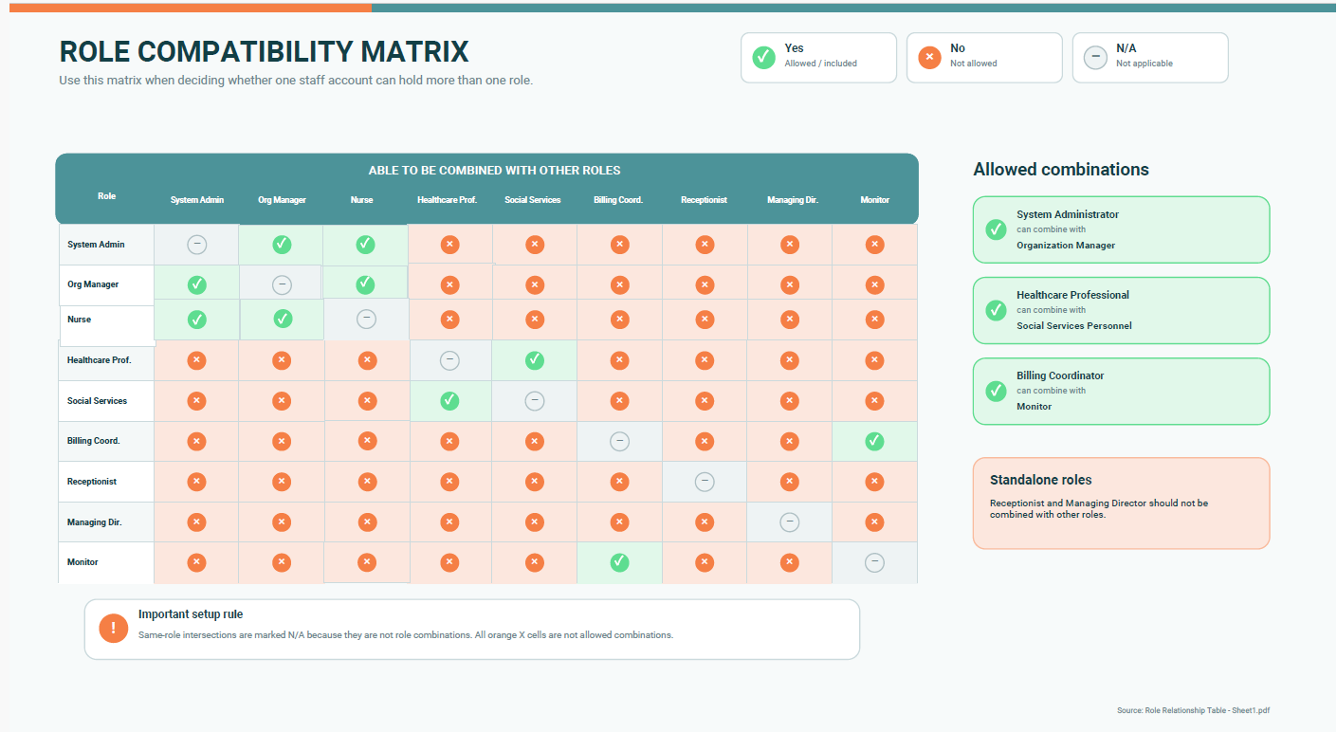Click checkmark in Monitor row, Billing Coord. column

pyautogui.click(x=619, y=562)
